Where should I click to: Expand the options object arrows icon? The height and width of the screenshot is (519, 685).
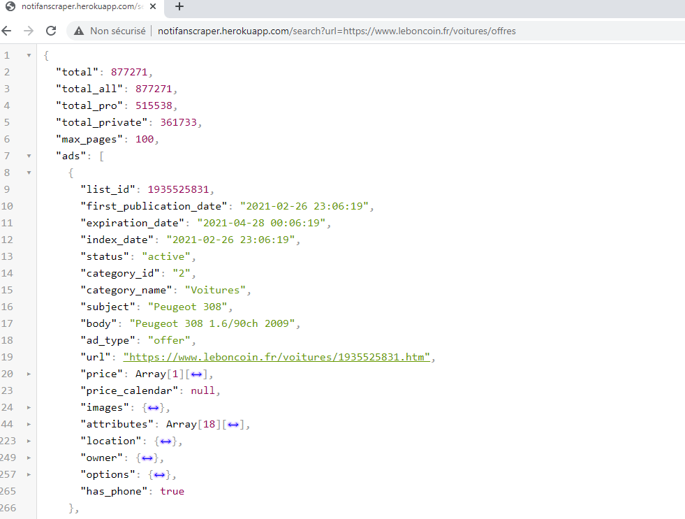[159, 474]
